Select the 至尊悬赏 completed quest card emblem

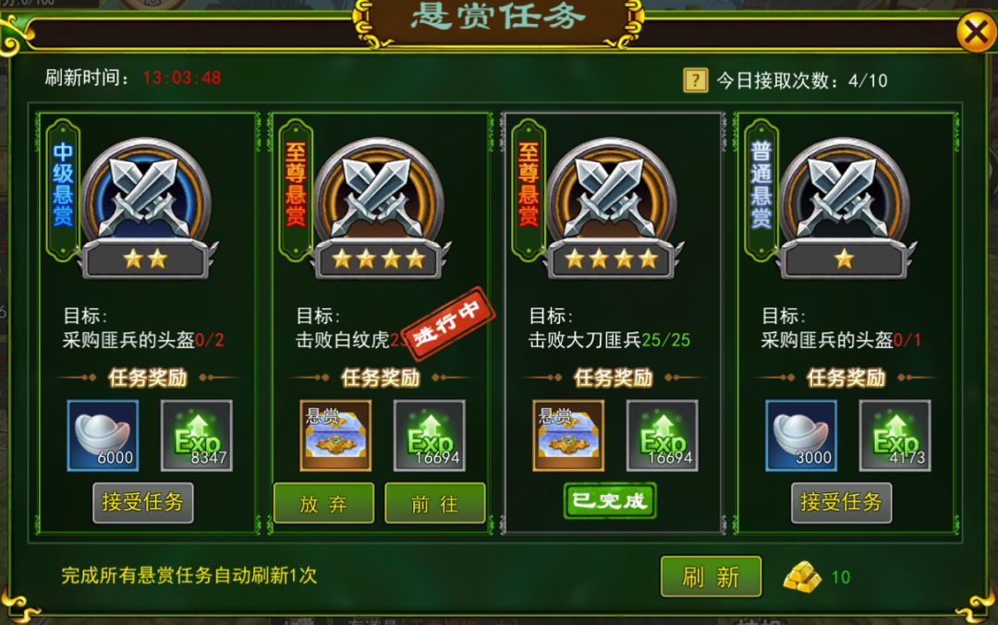(612, 208)
